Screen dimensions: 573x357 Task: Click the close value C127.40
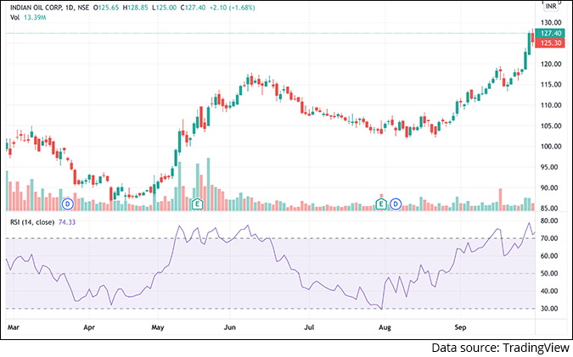[x=193, y=8]
